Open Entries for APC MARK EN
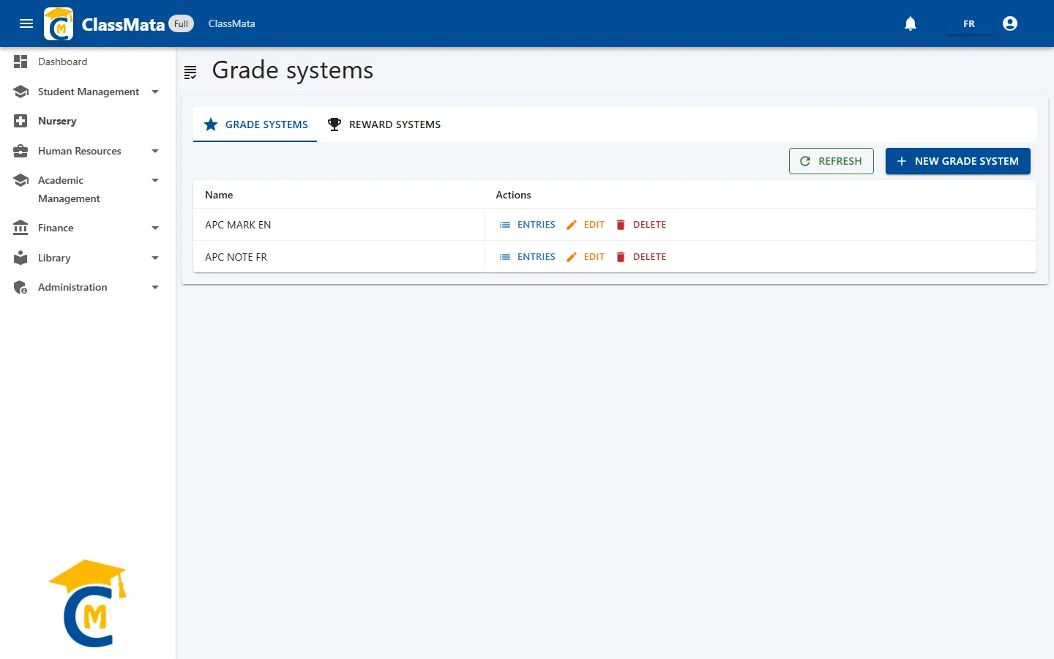 click(527, 225)
